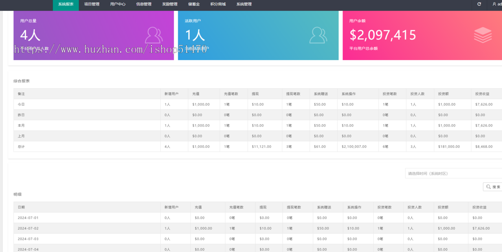Click the 请选择时间 date range field
Screen dimensions: 502x252
pyautogui.click(x=453, y=173)
